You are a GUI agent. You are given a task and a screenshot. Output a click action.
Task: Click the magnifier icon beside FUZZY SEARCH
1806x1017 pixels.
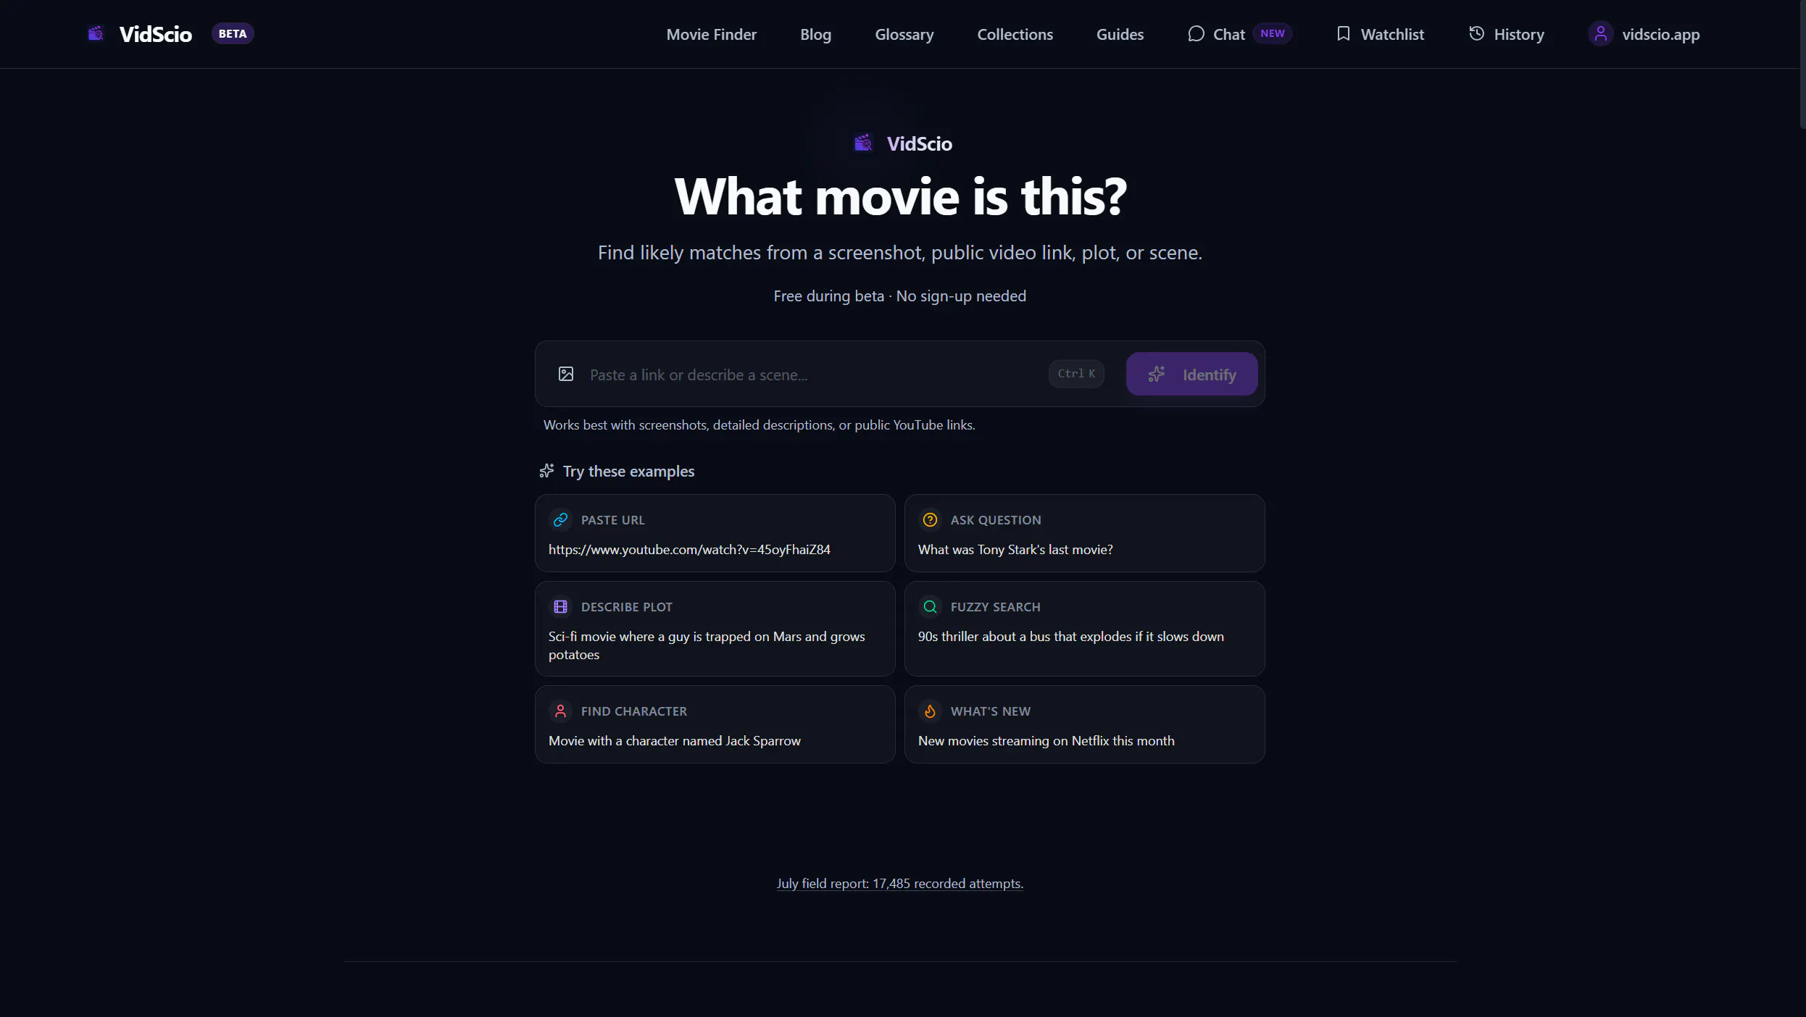point(930,606)
